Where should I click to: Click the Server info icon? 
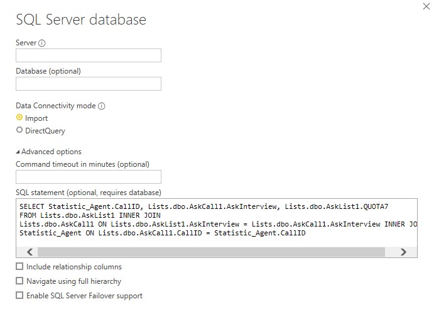[x=42, y=43]
